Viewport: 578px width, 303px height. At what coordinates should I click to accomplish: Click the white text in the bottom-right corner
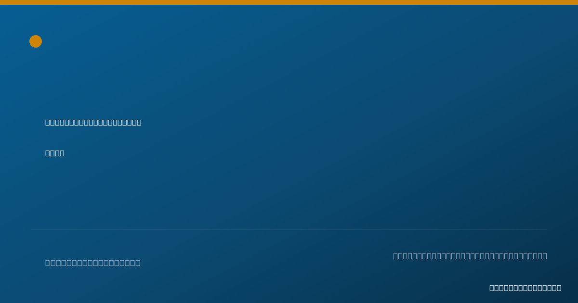pos(525,288)
